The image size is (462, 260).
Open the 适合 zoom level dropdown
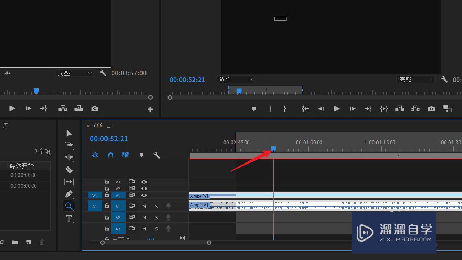coord(236,79)
